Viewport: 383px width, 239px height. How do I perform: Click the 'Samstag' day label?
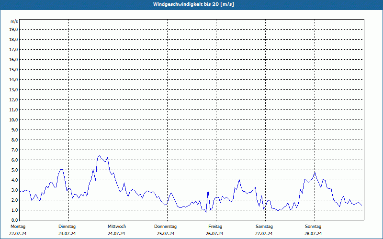pyautogui.click(x=264, y=227)
